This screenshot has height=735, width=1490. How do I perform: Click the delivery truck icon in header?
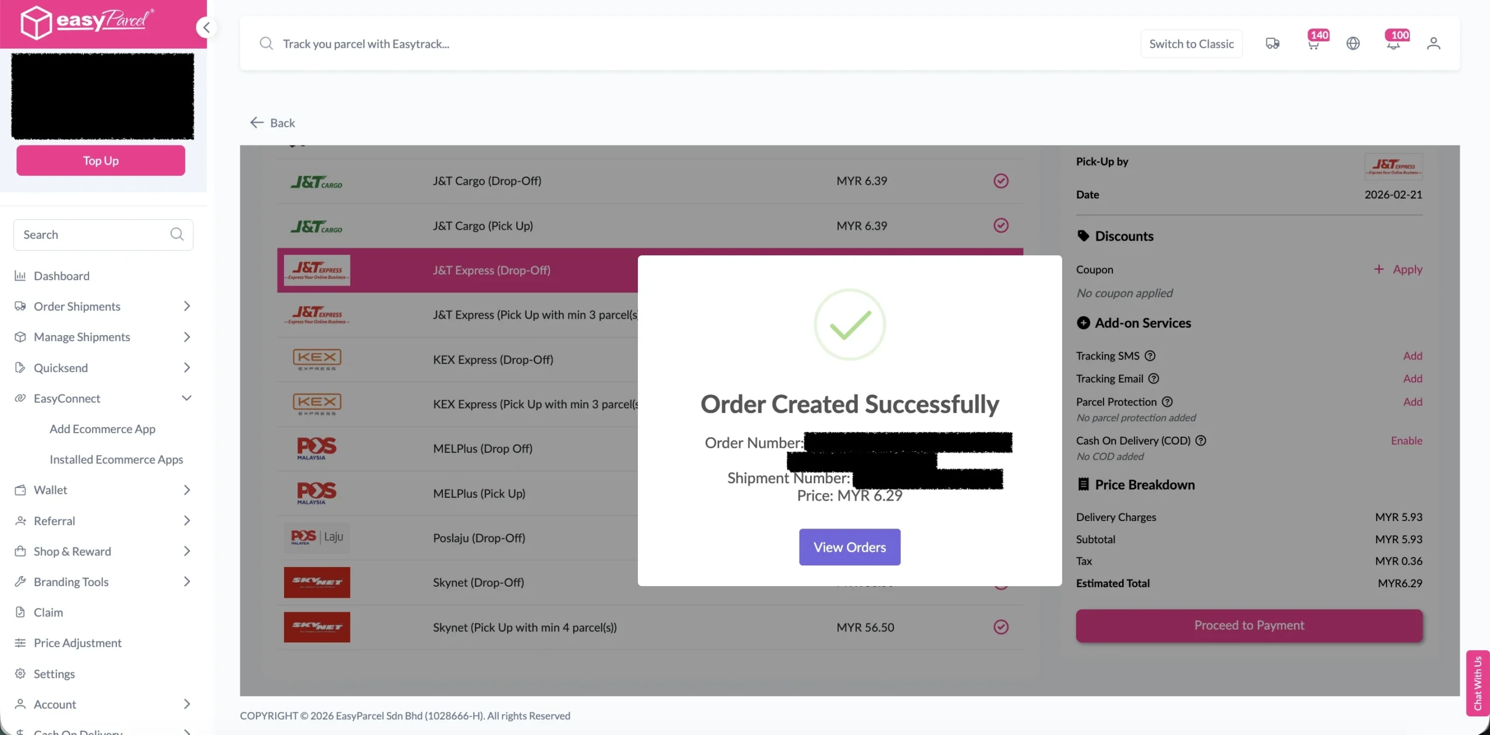point(1272,44)
